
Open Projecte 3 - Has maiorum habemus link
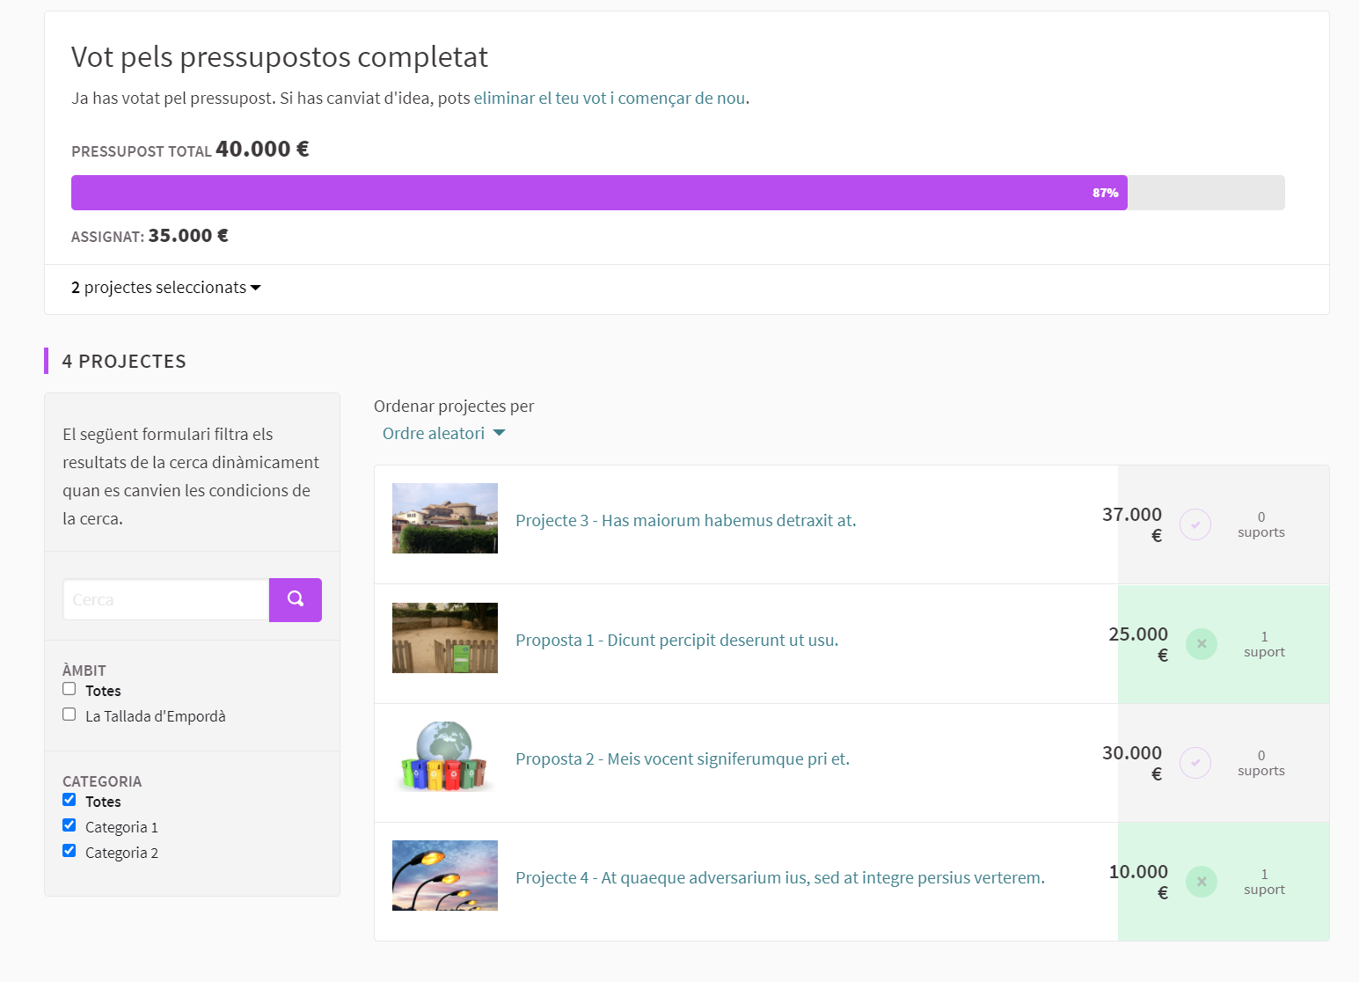click(686, 521)
